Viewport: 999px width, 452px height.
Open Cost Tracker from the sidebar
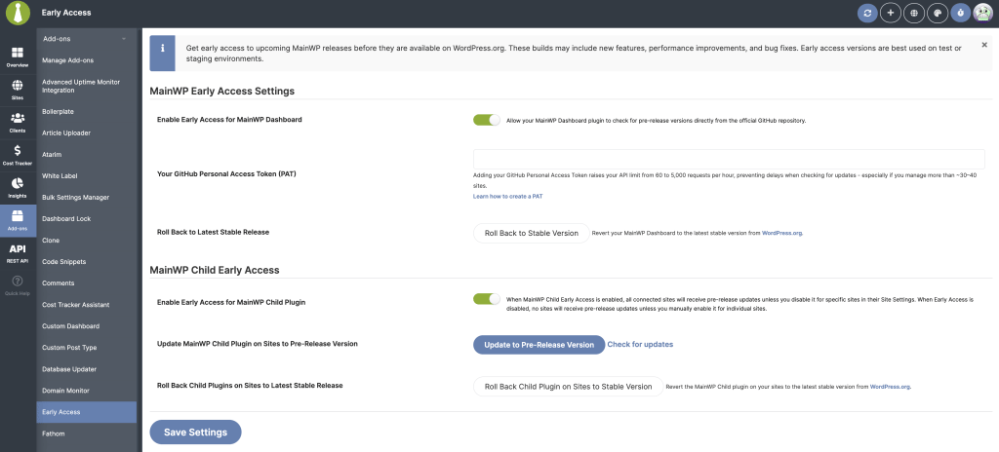[x=18, y=155]
